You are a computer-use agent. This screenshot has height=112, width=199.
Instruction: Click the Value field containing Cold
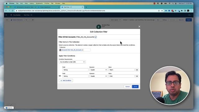pos(121,76)
